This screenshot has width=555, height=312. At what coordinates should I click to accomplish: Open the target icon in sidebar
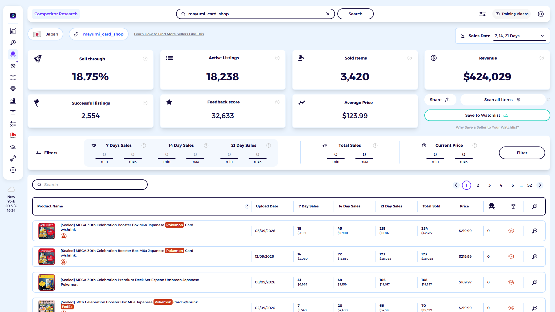click(13, 66)
